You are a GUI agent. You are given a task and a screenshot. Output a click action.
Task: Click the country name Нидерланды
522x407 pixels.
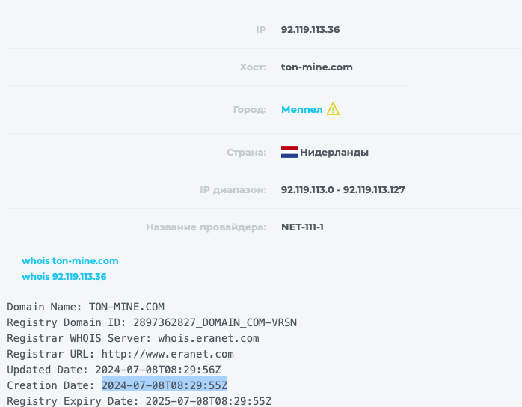334,152
